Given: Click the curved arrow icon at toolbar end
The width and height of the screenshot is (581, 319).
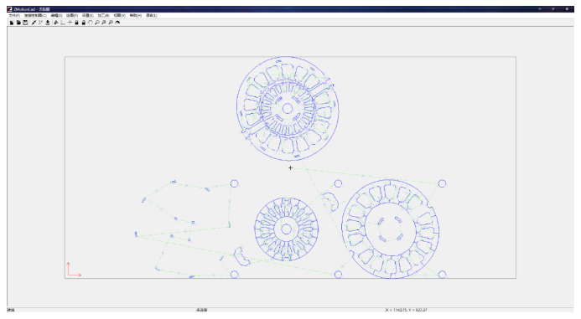Looking at the screenshot, I should pyautogui.click(x=117, y=23).
